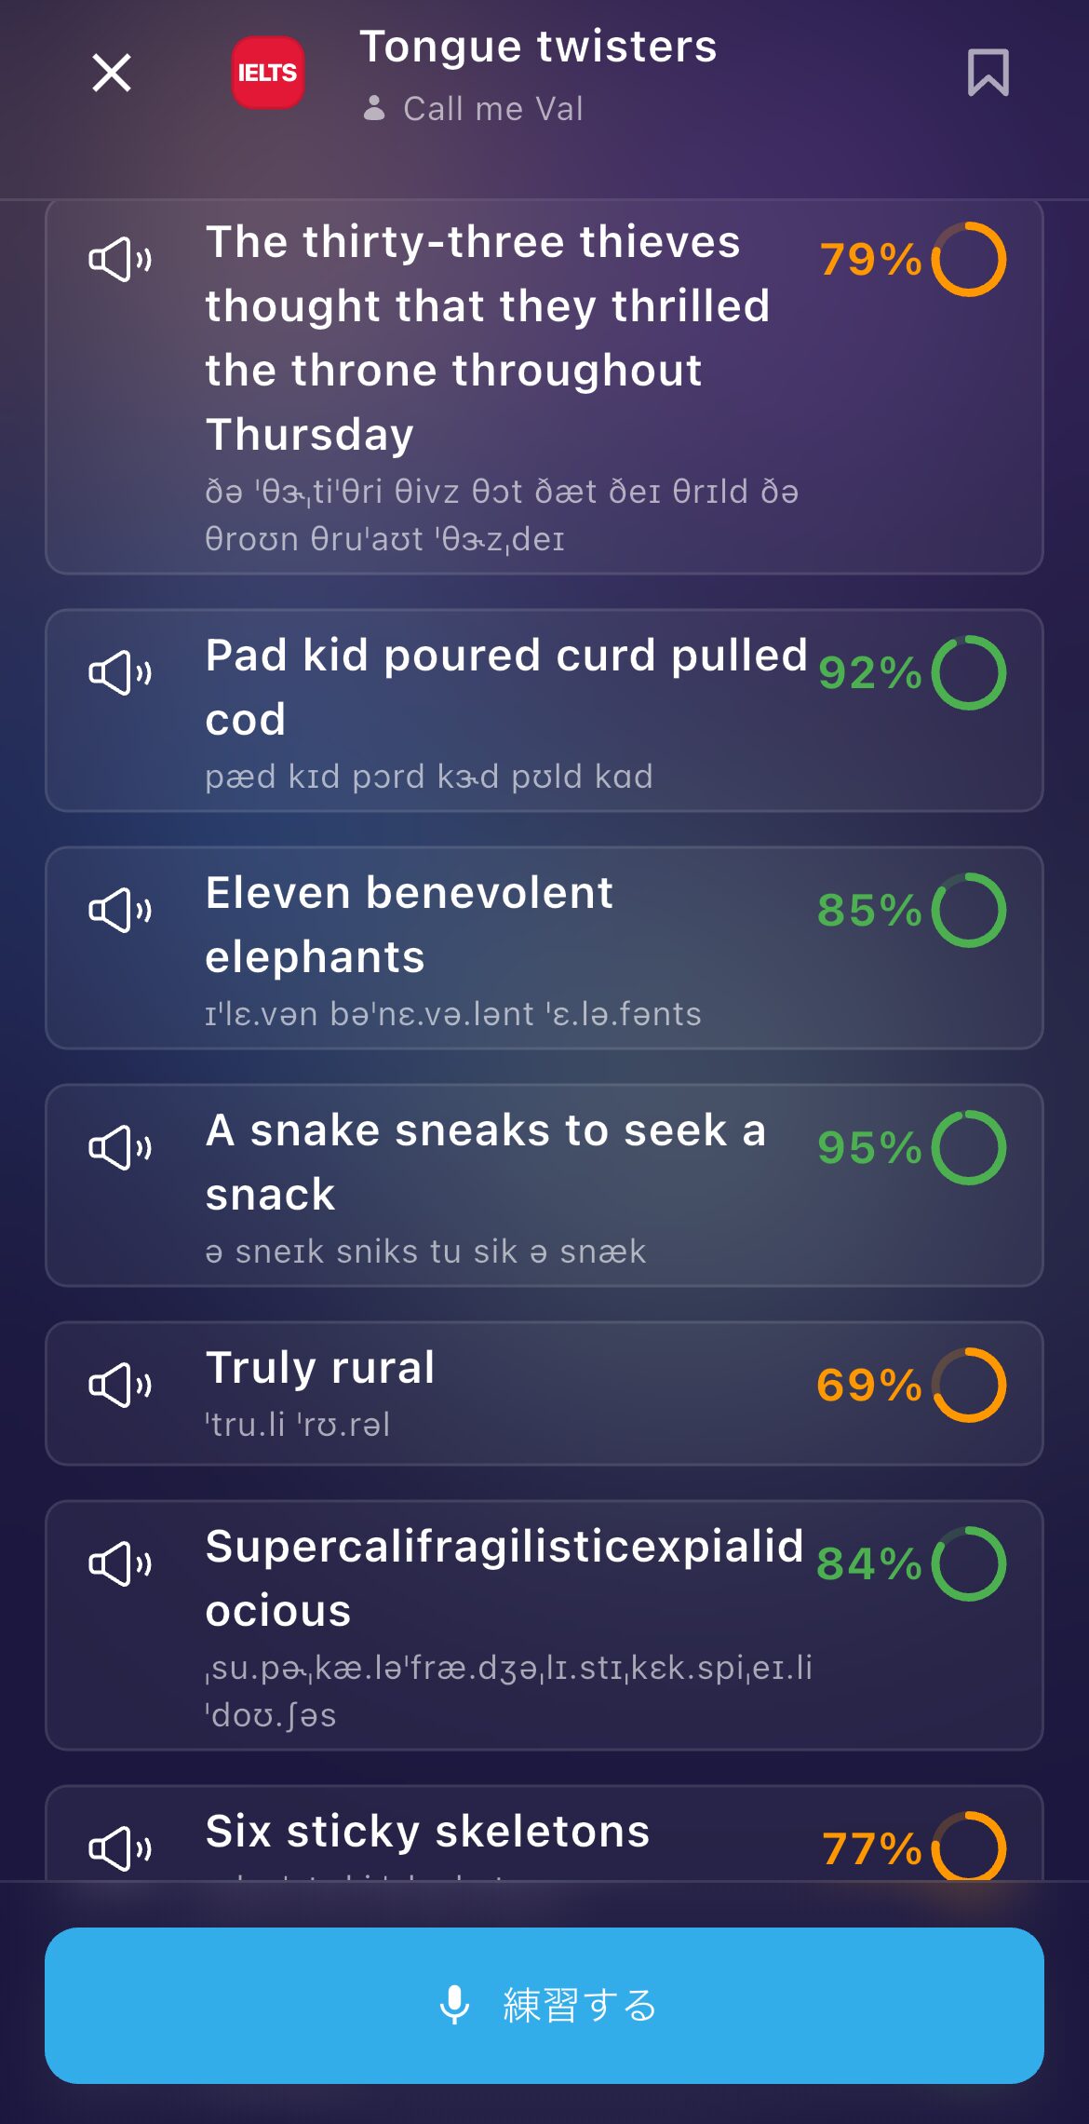Screen dimensions: 1089x2124
Task: Close the Tongue twisters screen
Action: pos(112,73)
